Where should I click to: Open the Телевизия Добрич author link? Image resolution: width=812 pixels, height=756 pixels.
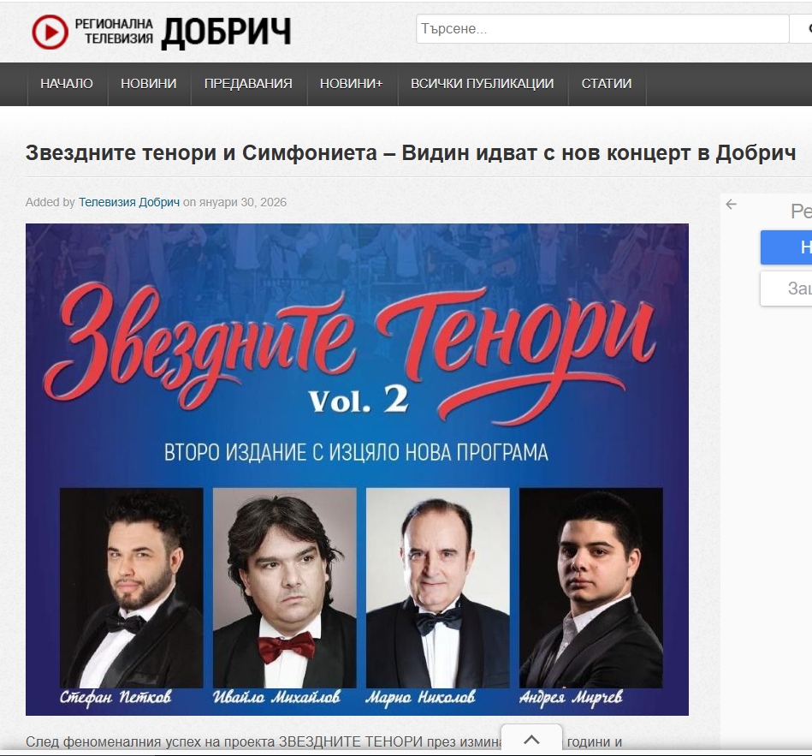pyautogui.click(x=129, y=202)
